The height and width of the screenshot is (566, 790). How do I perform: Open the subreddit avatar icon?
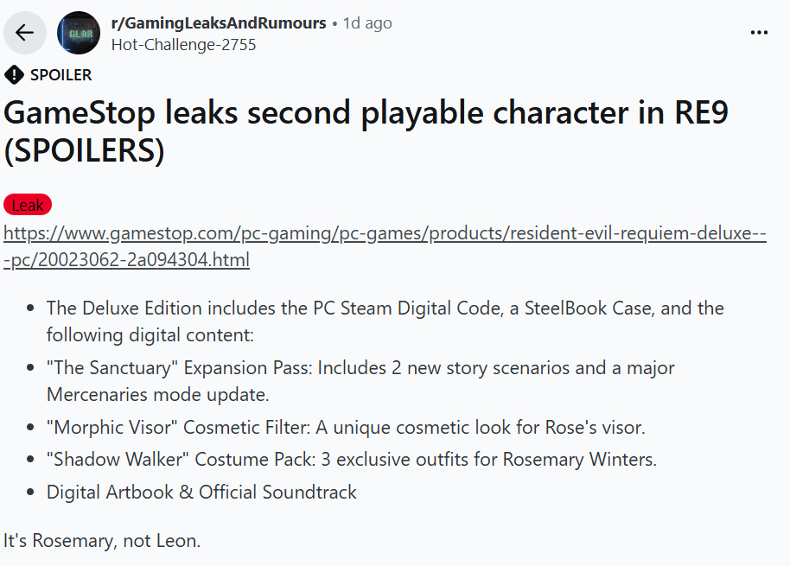click(x=79, y=33)
